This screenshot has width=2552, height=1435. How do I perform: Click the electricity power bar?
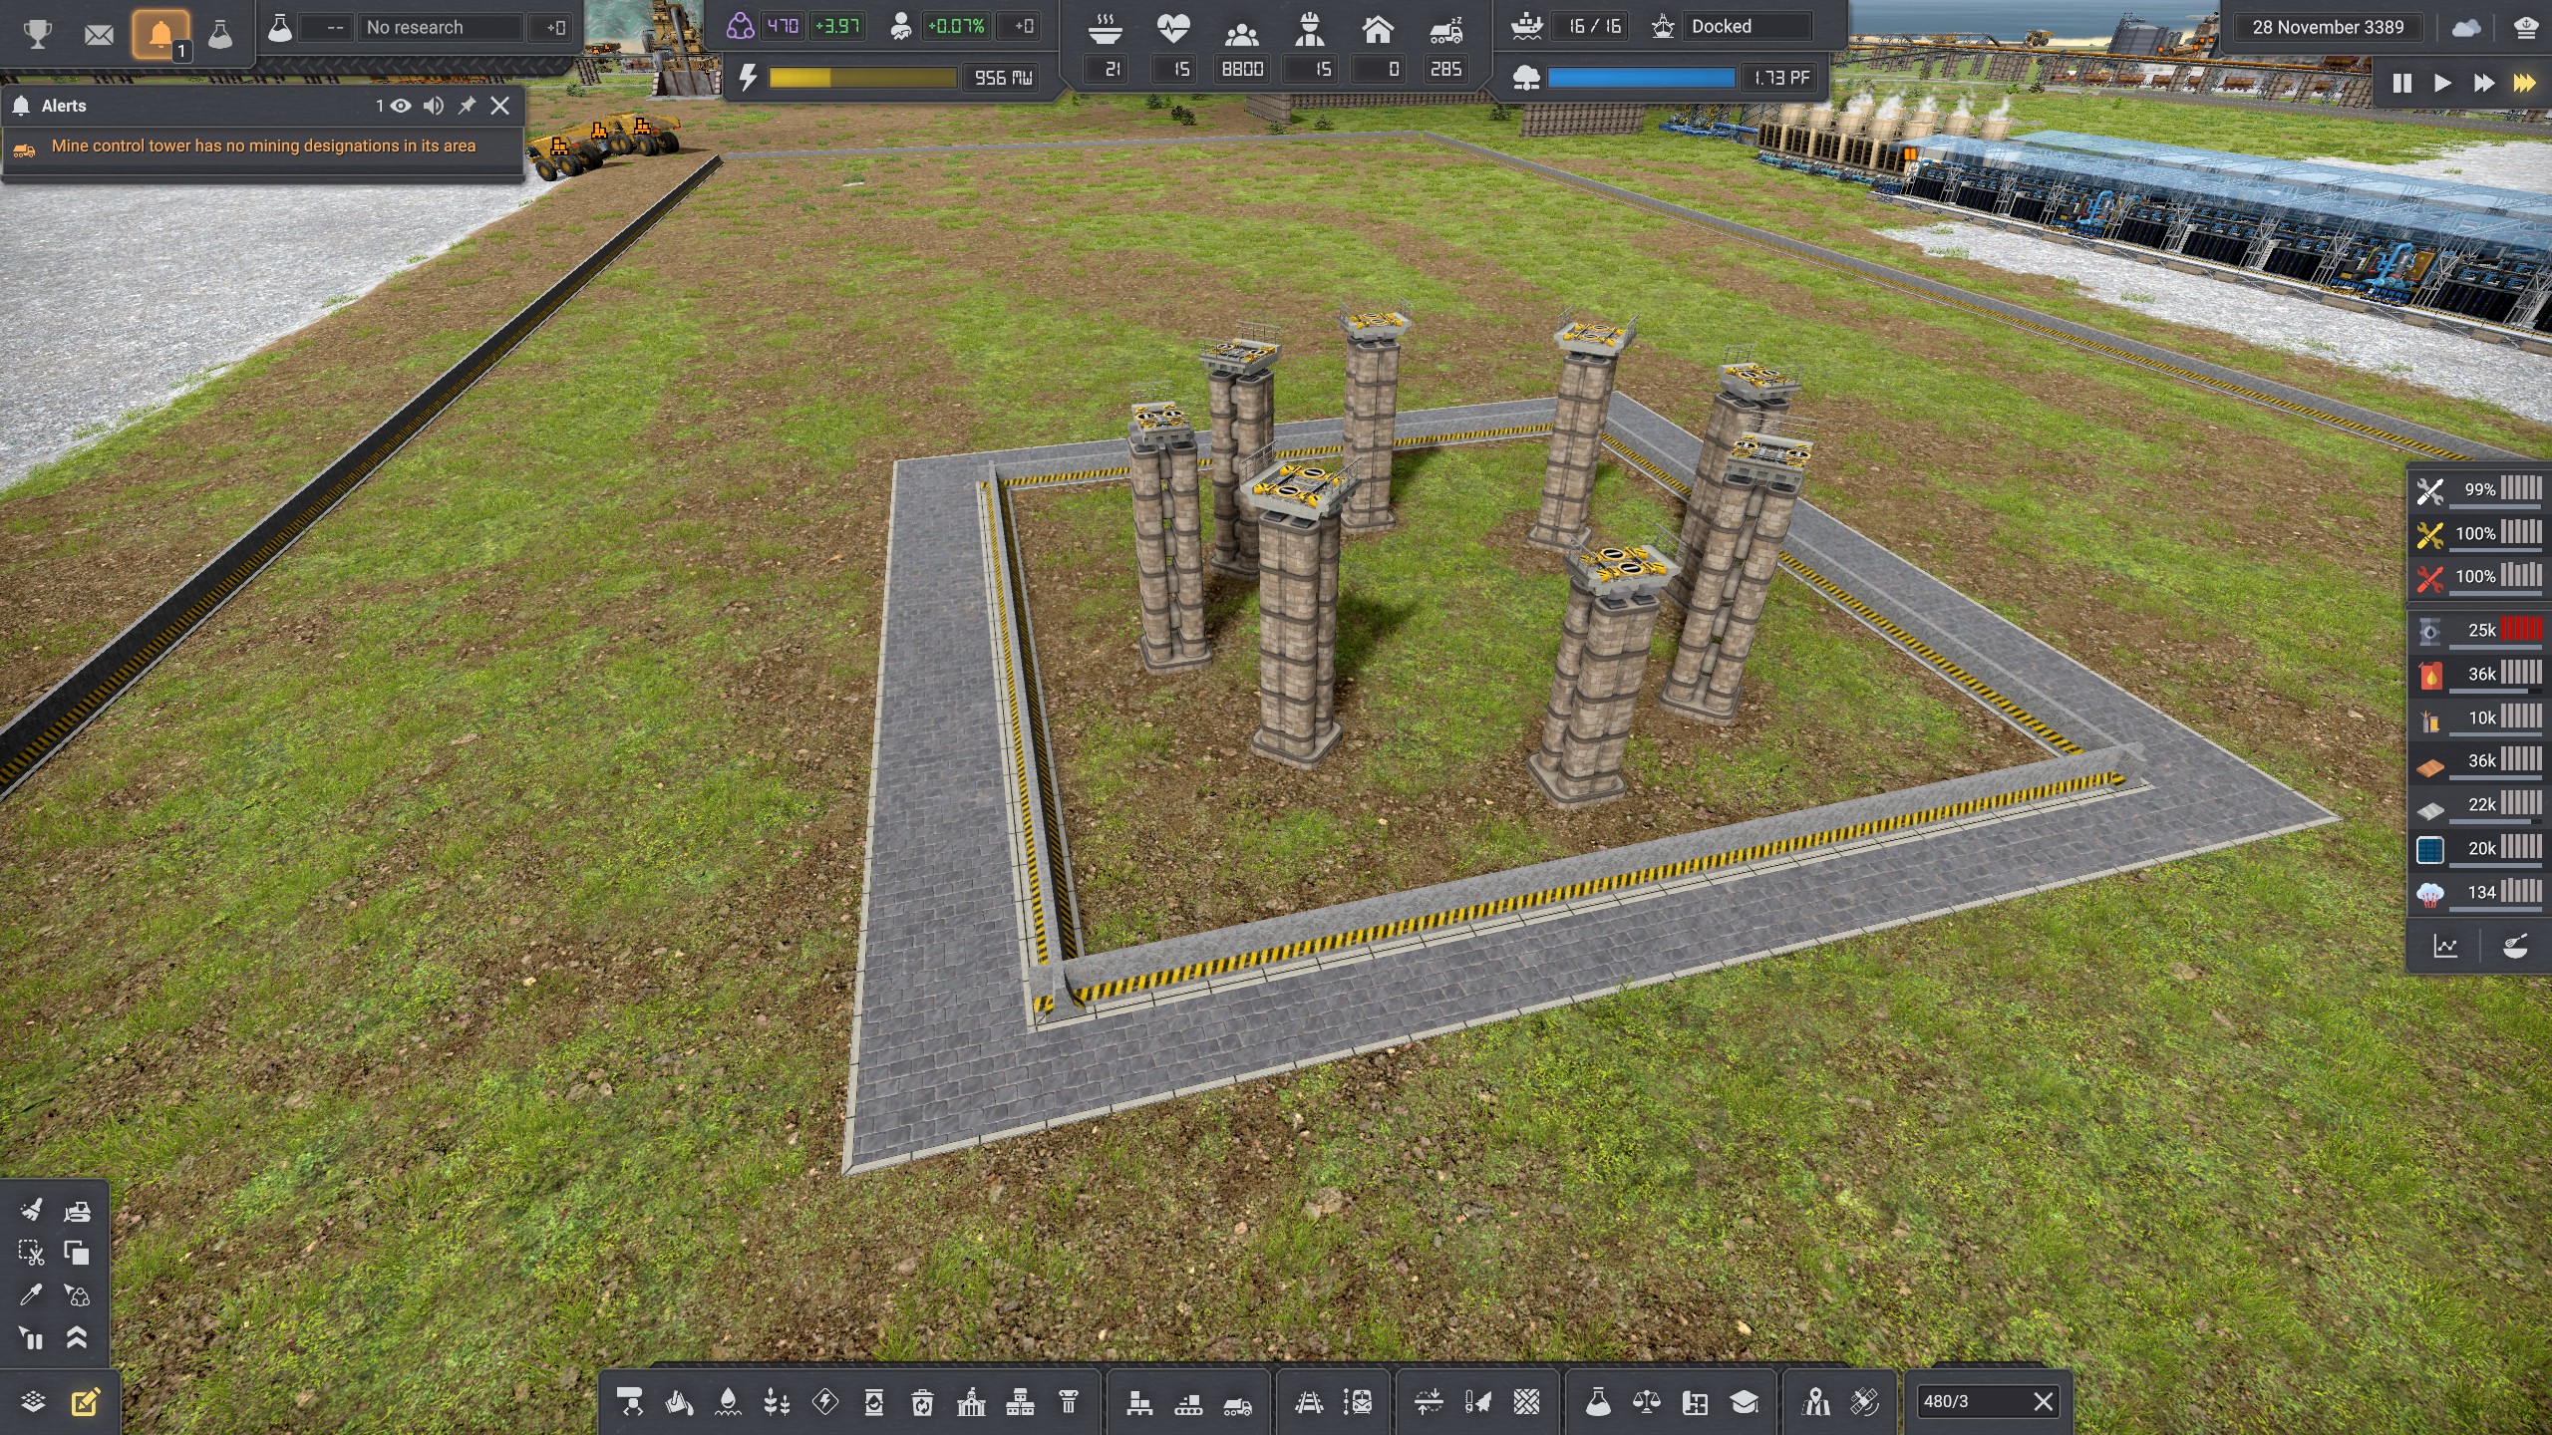click(863, 78)
